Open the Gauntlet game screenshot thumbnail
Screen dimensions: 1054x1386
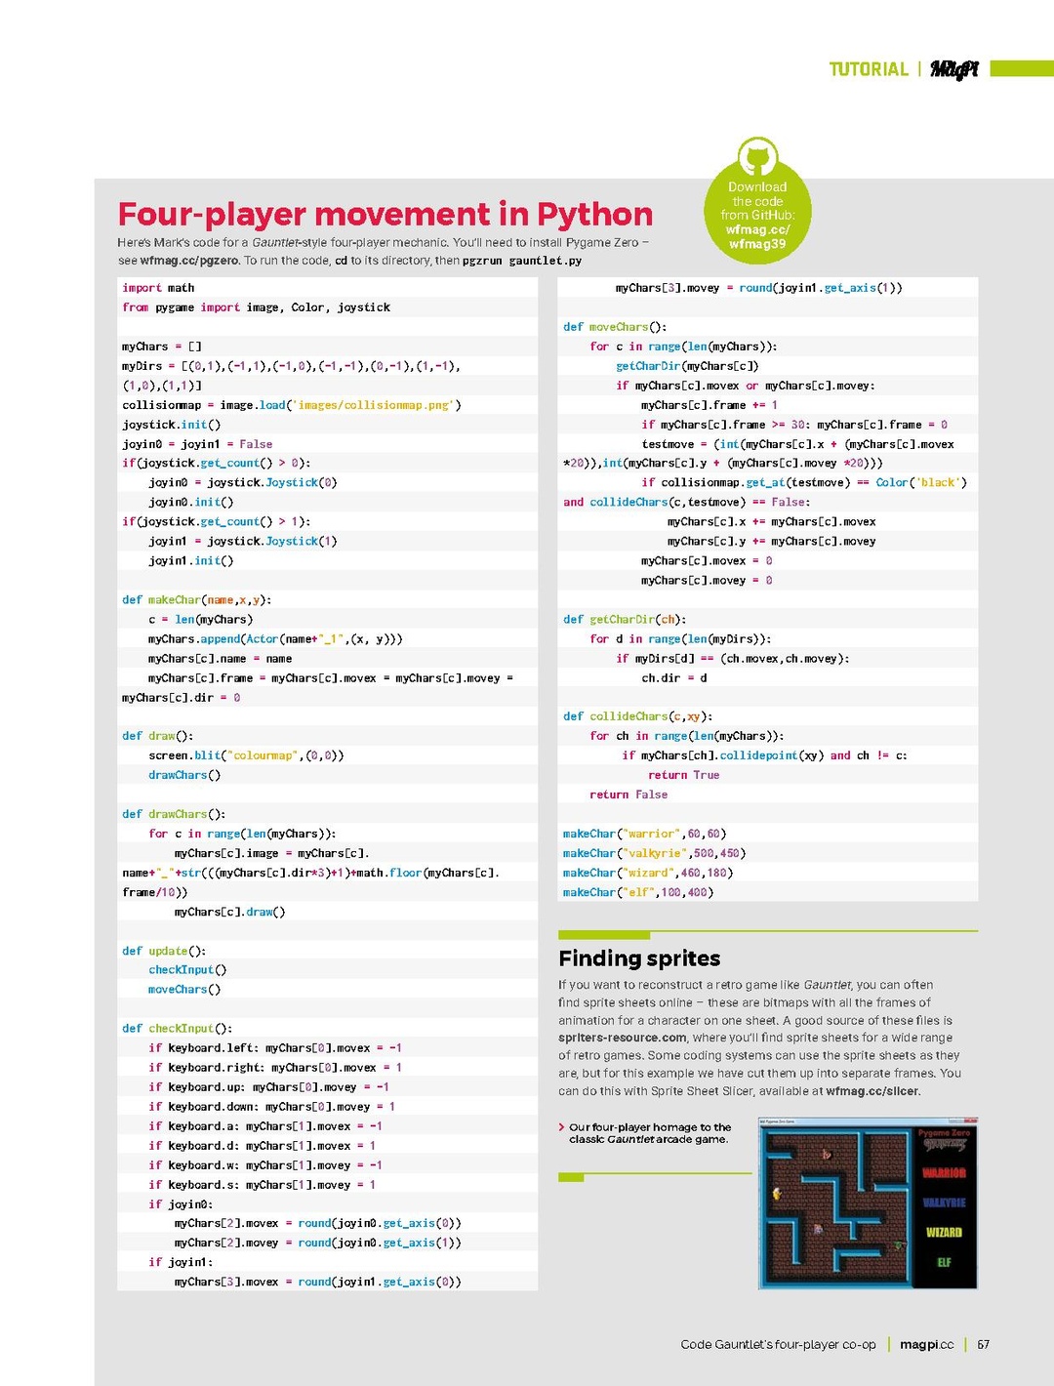(868, 1203)
